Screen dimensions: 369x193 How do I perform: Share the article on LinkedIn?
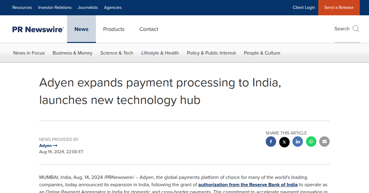(x=298, y=142)
